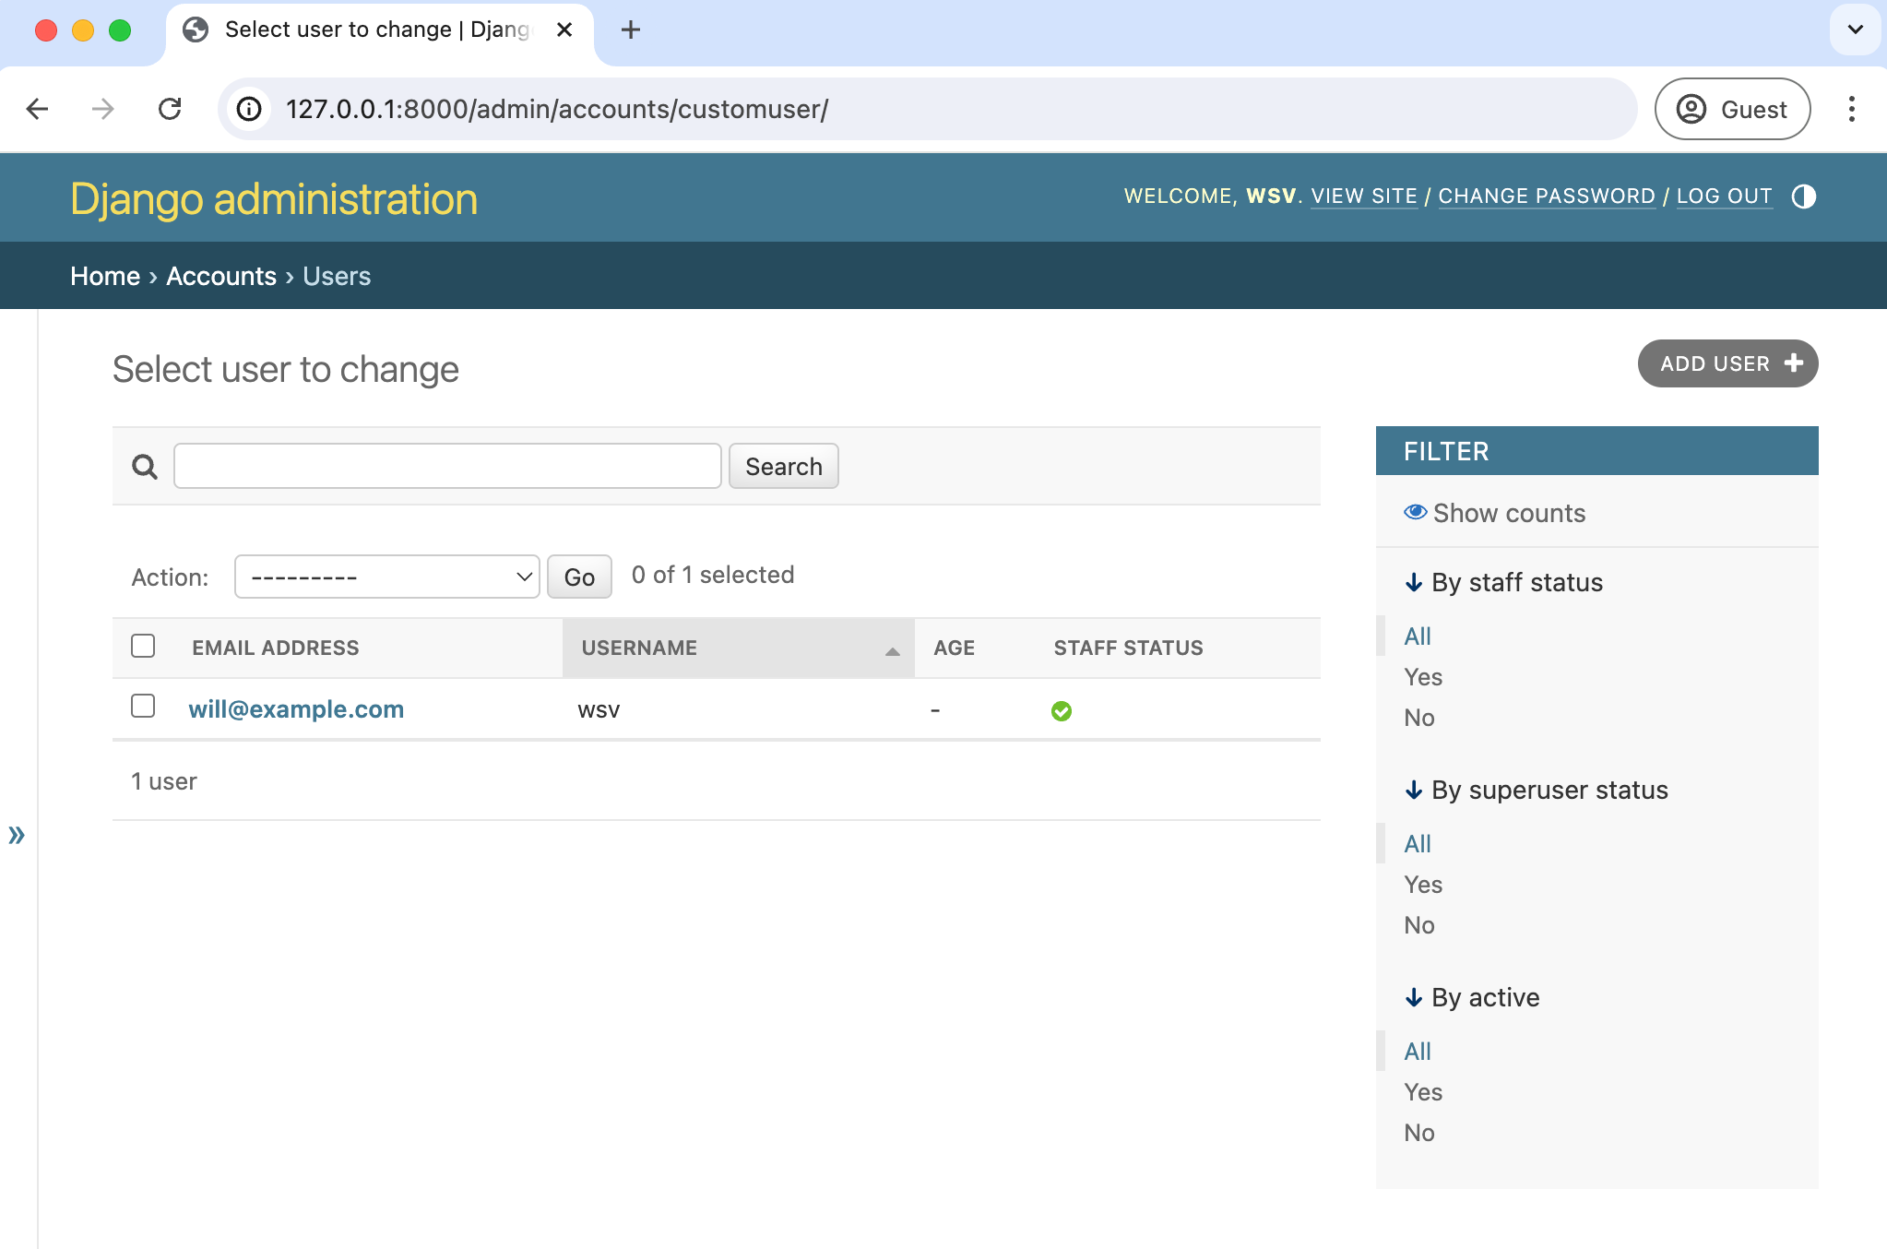The height and width of the screenshot is (1249, 1887).
Task: Click the Add User button
Action: (x=1727, y=363)
